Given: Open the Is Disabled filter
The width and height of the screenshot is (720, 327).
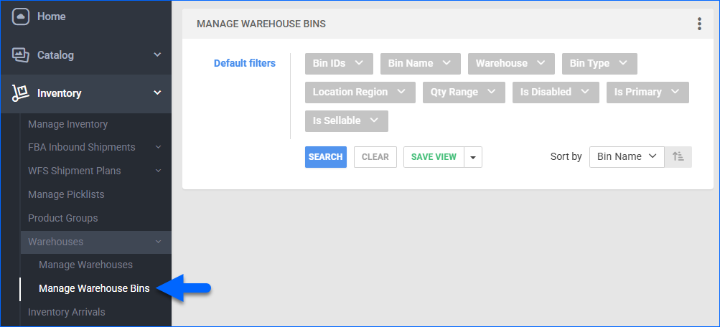Looking at the screenshot, I should (x=555, y=92).
